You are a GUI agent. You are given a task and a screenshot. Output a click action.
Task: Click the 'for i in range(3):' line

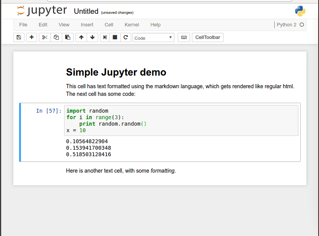coord(95,118)
